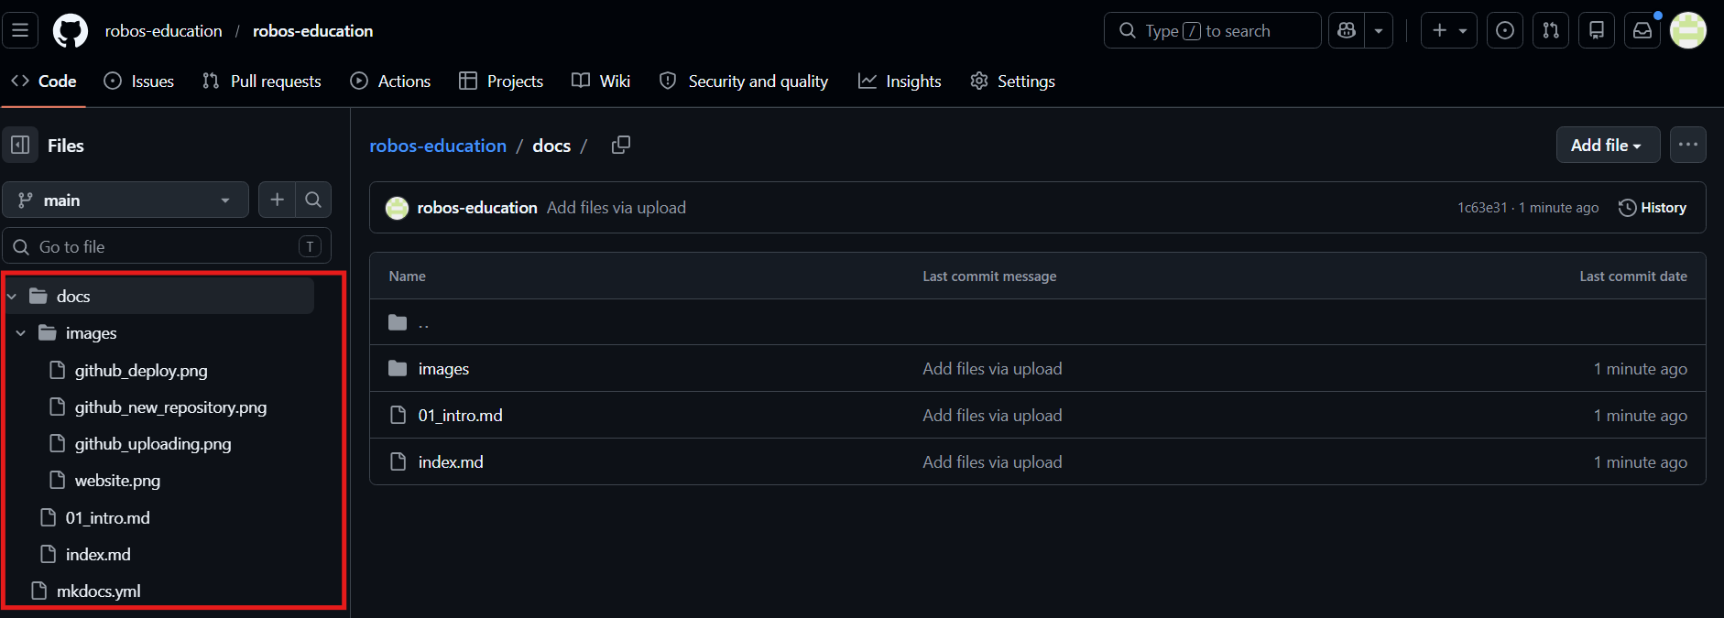1724x618 pixels.
Task: Collapse the images folder chevron in tree
Action: [20, 333]
